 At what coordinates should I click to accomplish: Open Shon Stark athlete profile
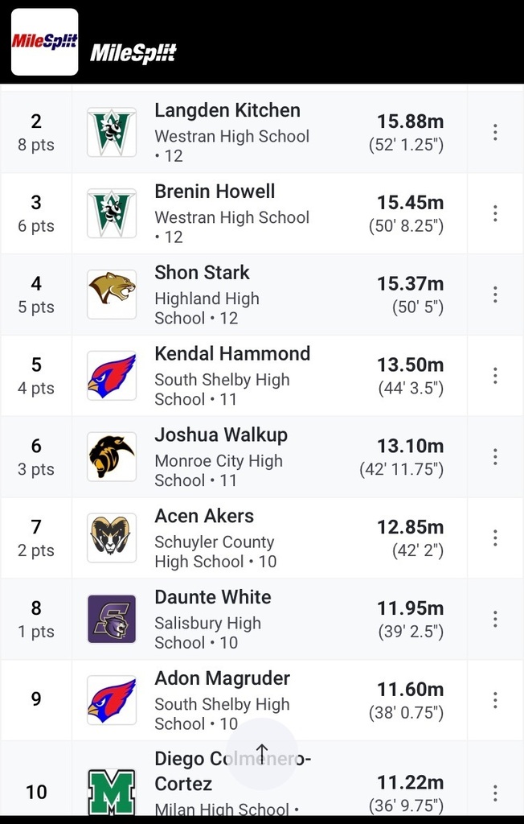tap(203, 272)
